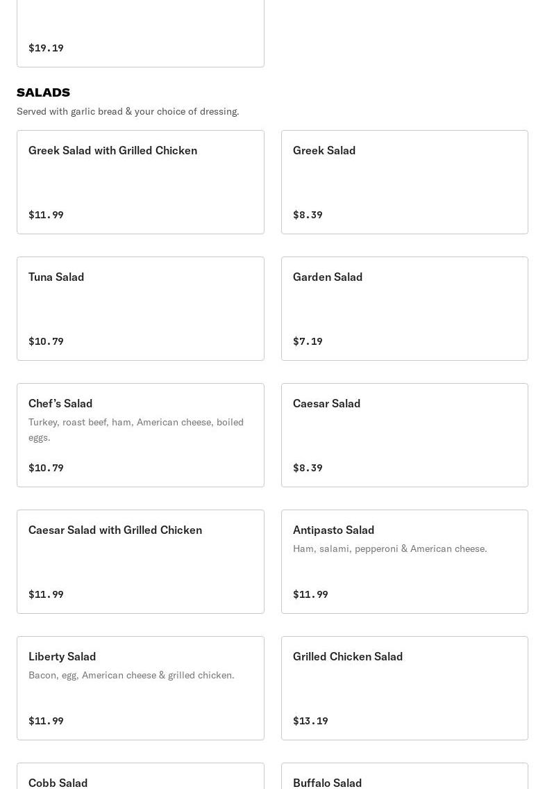545x789 pixels.
Task: Select the Grilled Chicken Salad title
Action: 348,656
